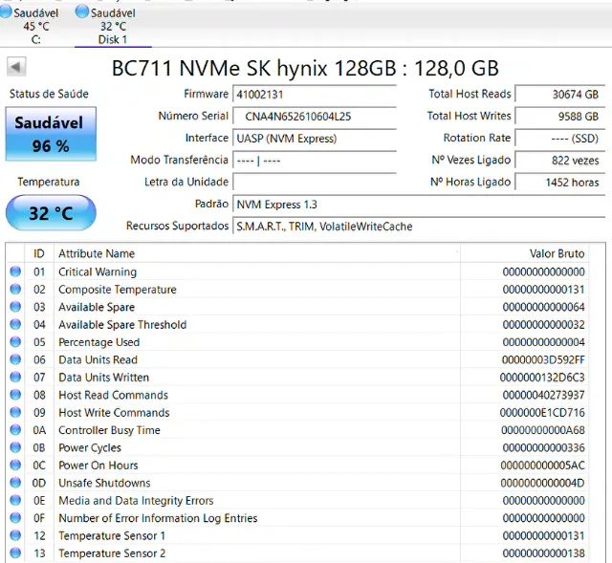Click status icon for Composite Temperature row
This screenshot has height=563, width=612.
tap(15, 289)
